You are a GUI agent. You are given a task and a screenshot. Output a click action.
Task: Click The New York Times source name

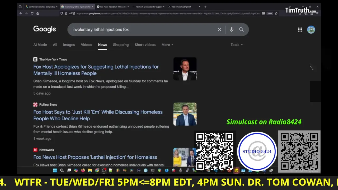coord(53,59)
